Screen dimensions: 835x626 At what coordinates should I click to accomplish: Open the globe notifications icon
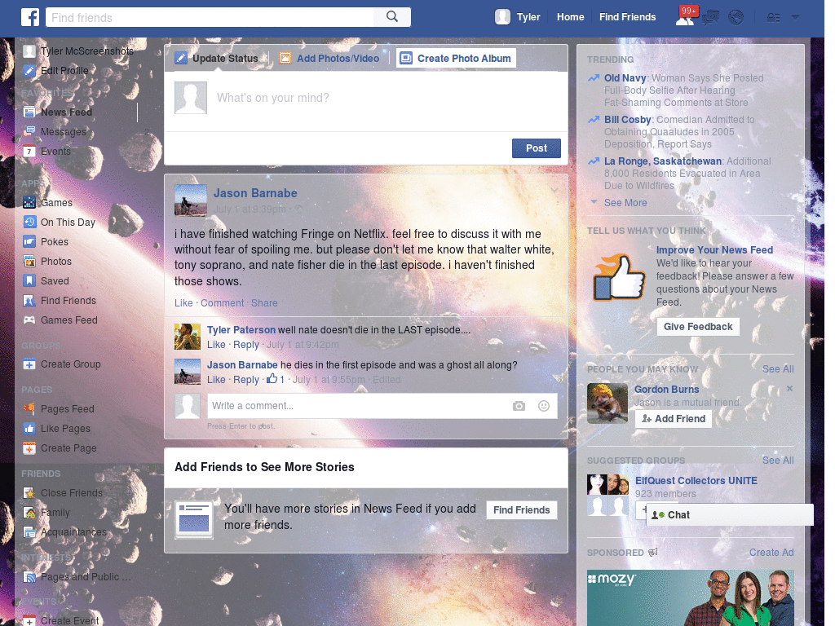pyautogui.click(x=736, y=18)
